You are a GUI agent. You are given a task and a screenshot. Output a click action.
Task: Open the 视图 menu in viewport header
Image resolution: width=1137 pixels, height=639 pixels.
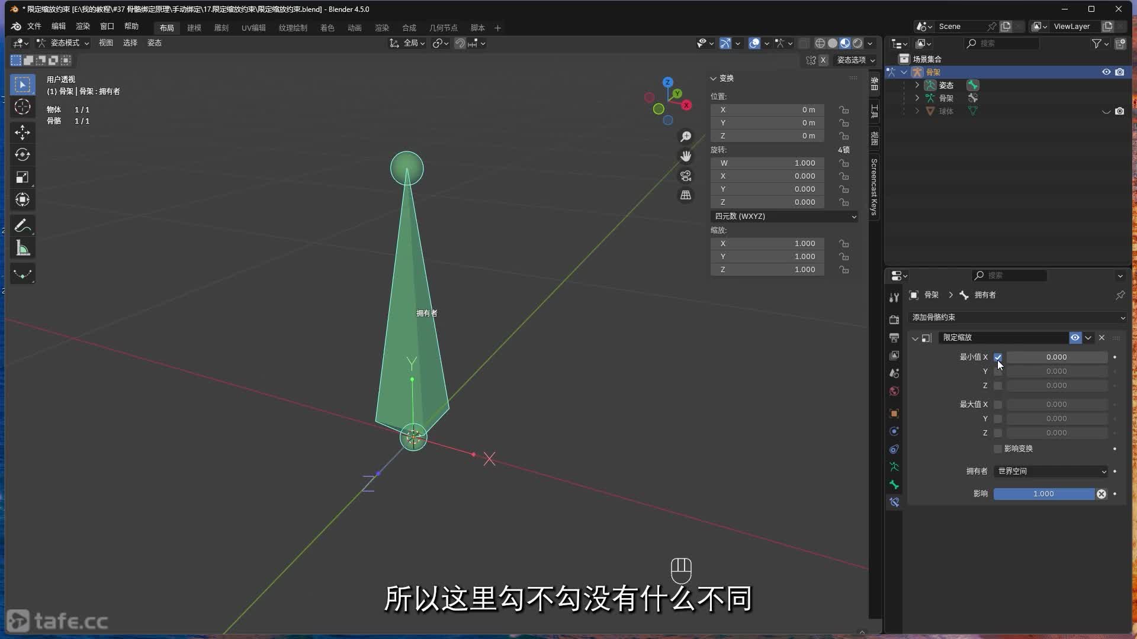point(106,43)
